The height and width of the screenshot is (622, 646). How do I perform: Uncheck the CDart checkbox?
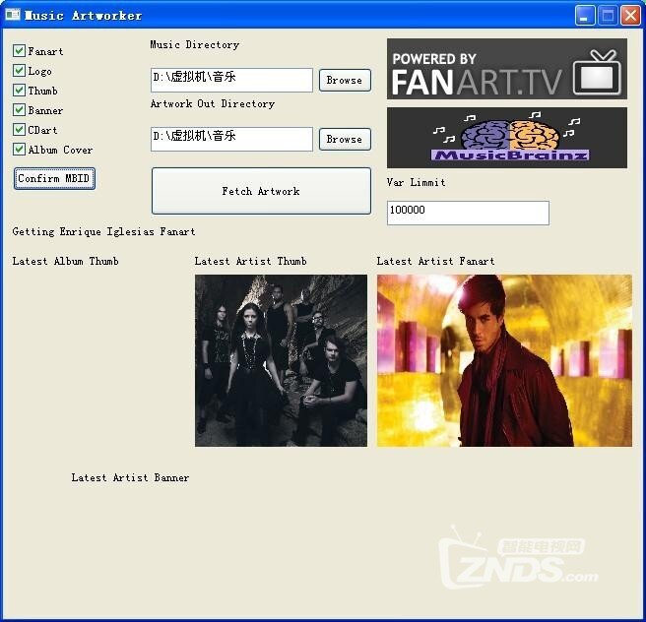[19, 130]
